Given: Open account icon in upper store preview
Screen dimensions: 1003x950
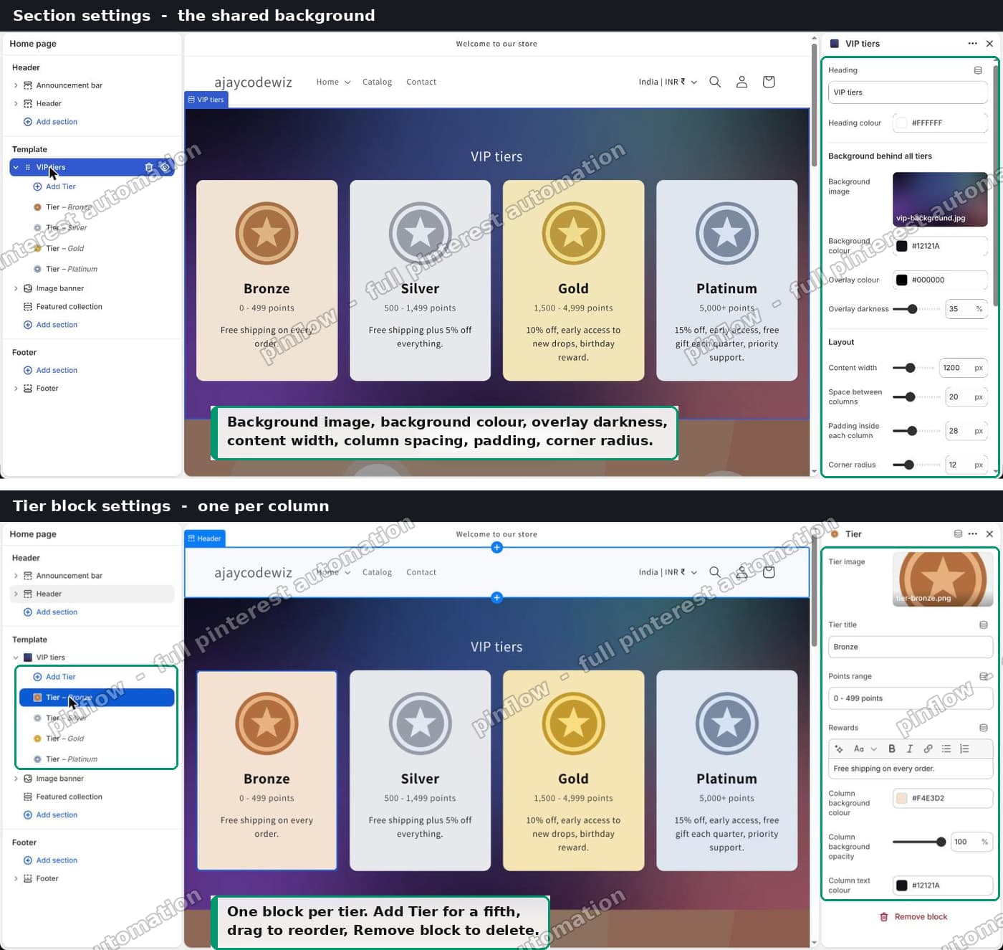Looking at the screenshot, I should (x=742, y=82).
